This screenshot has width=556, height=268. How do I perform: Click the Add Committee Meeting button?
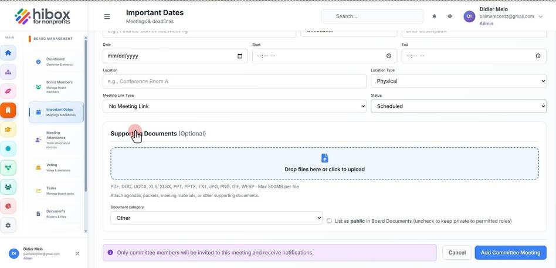pos(511,253)
